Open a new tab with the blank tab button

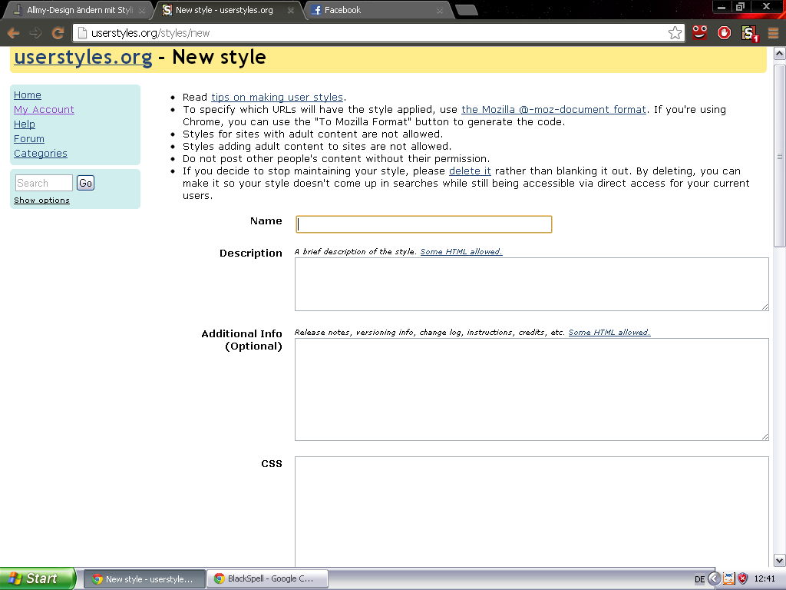467,10
